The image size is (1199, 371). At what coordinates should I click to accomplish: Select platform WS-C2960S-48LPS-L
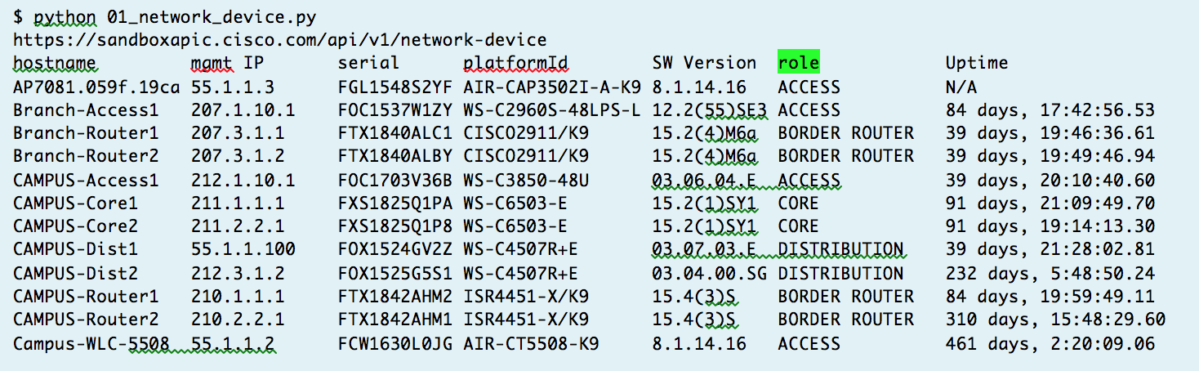click(x=552, y=110)
